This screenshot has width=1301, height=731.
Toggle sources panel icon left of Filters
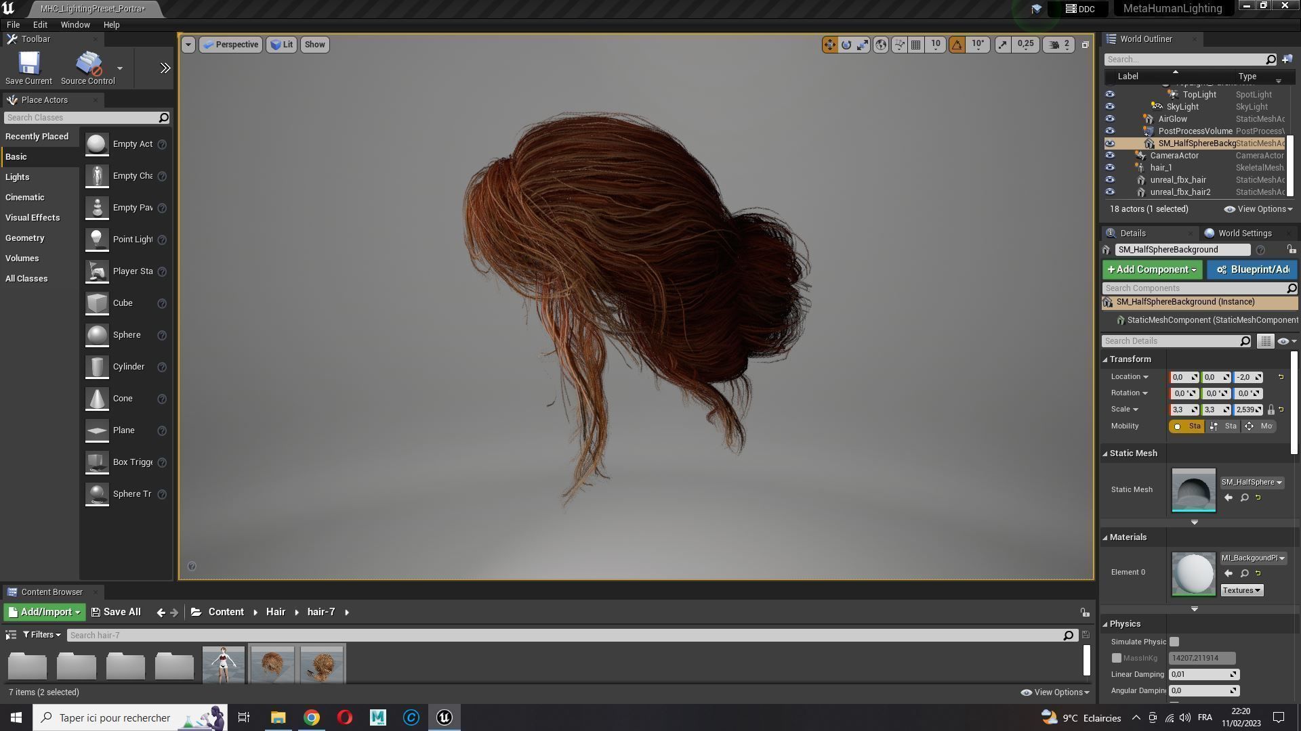(x=11, y=636)
